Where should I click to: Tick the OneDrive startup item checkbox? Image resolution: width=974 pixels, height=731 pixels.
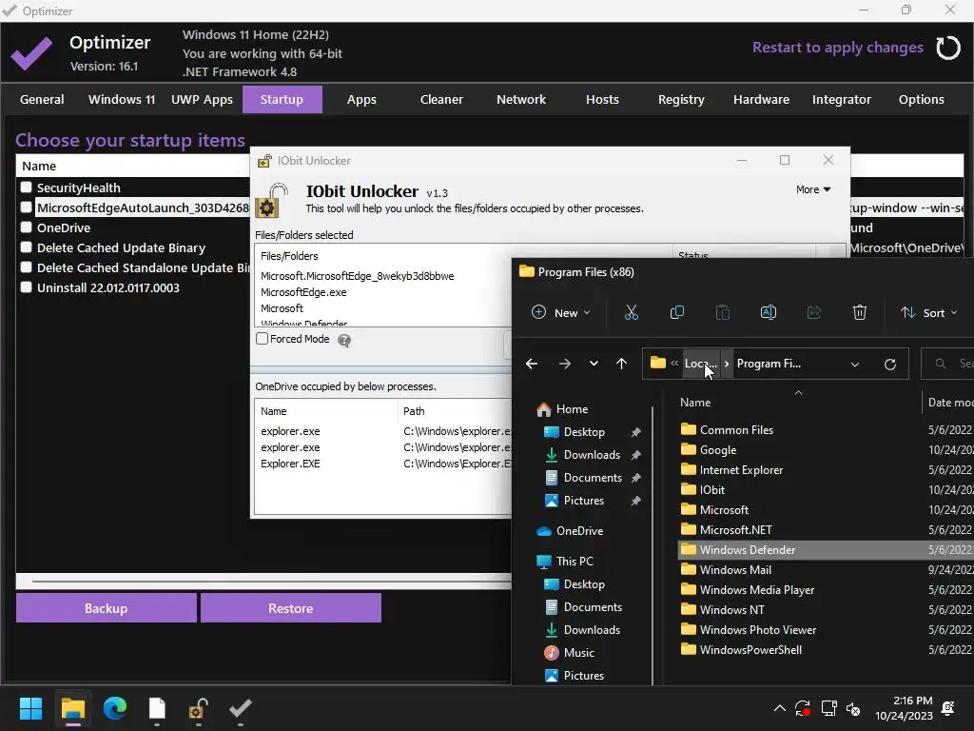pos(26,227)
